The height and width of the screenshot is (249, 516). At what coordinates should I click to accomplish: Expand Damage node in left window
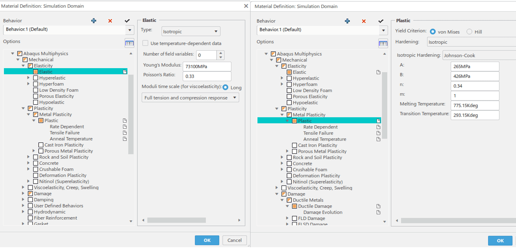coord(23,194)
